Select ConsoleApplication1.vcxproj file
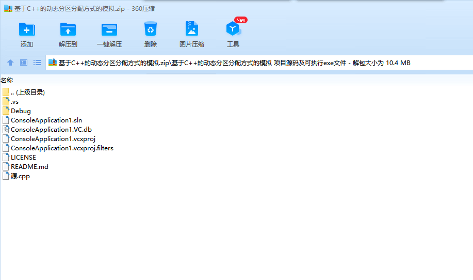The width and height of the screenshot is (473, 280). click(49, 139)
